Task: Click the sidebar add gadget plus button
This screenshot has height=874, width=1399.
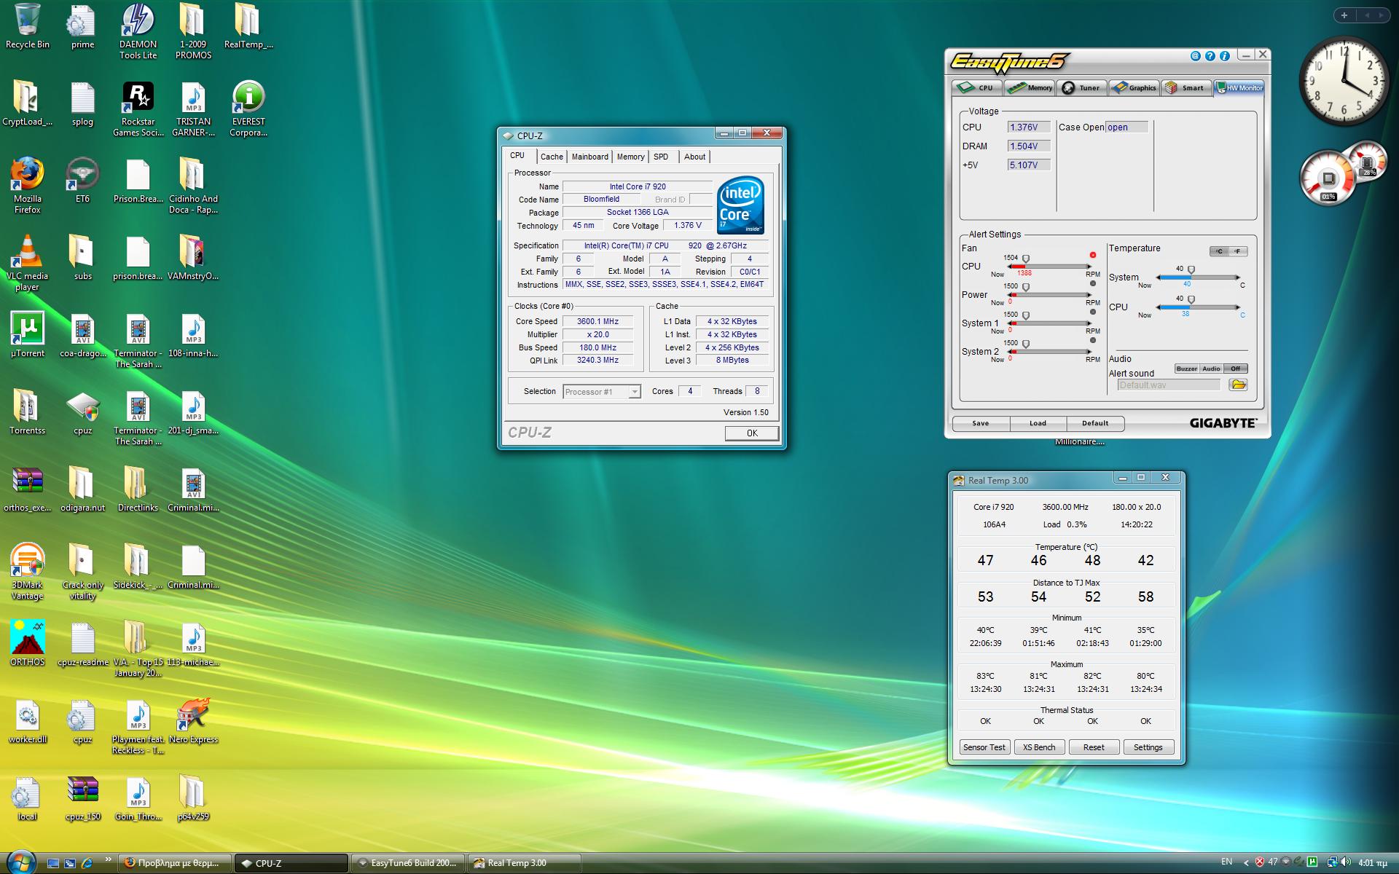Action: tap(1344, 15)
